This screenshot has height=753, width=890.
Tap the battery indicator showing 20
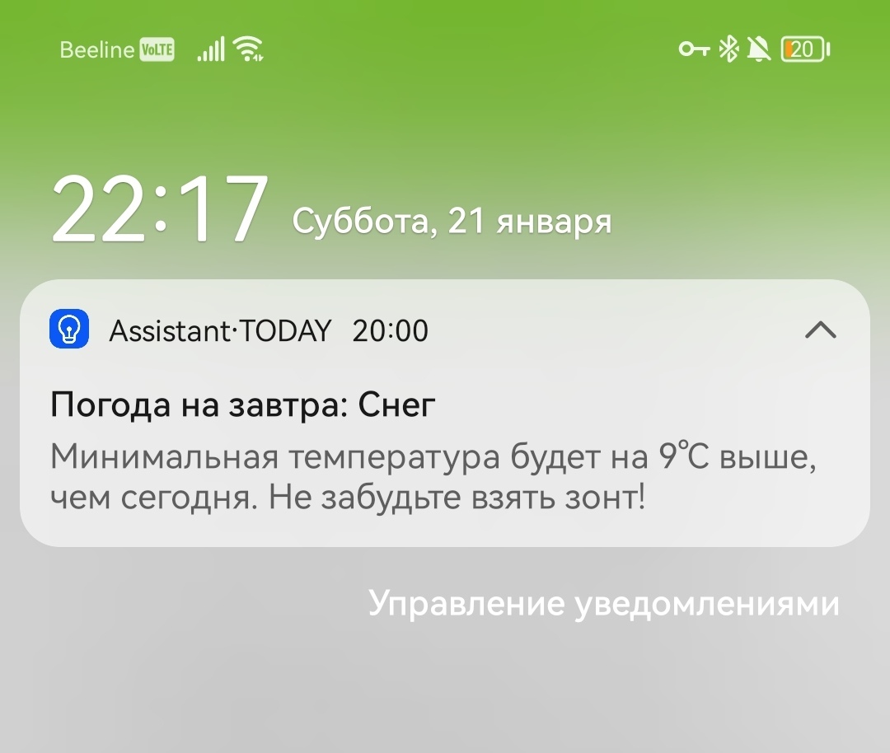pos(805,49)
